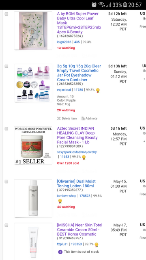Open Aztec Secret INDIAN HEALING CLAY listing
Screen dimensions: 146x260
tap(77, 135)
